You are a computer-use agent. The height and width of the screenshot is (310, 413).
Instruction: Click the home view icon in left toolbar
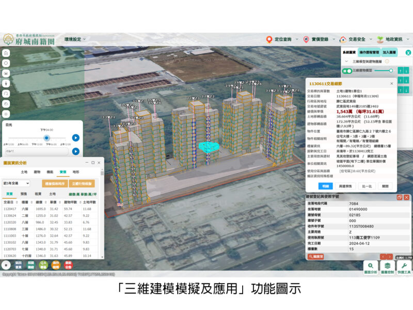click(6, 53)
